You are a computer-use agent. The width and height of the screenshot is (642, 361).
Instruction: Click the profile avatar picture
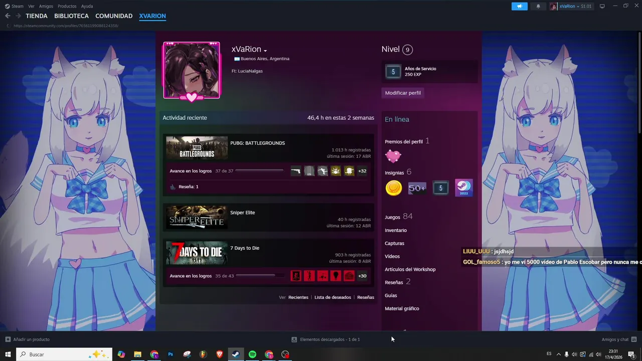(192, 70)
